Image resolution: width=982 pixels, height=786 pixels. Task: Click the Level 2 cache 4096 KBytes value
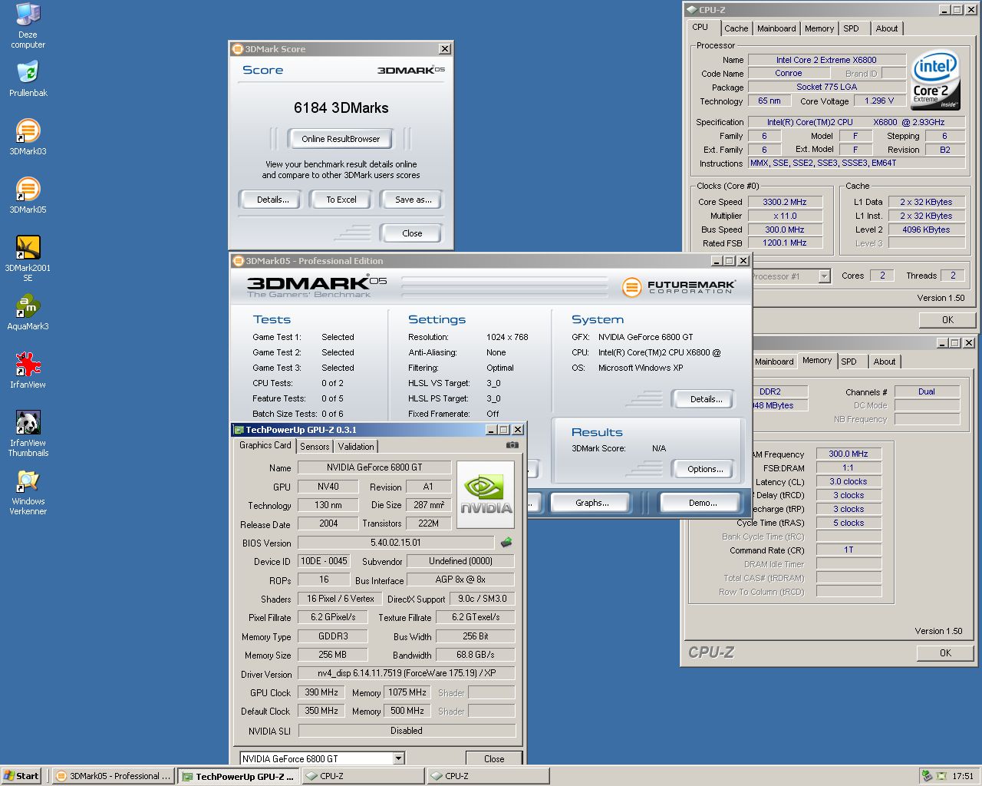[926, 230]
